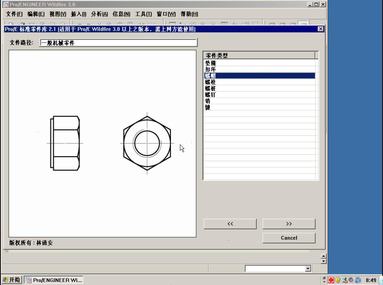The height and width of the screenshot is (285, 383).
Task: Click the 文件路径 input field
Action: pyautogui.click(x=119, y=43)
